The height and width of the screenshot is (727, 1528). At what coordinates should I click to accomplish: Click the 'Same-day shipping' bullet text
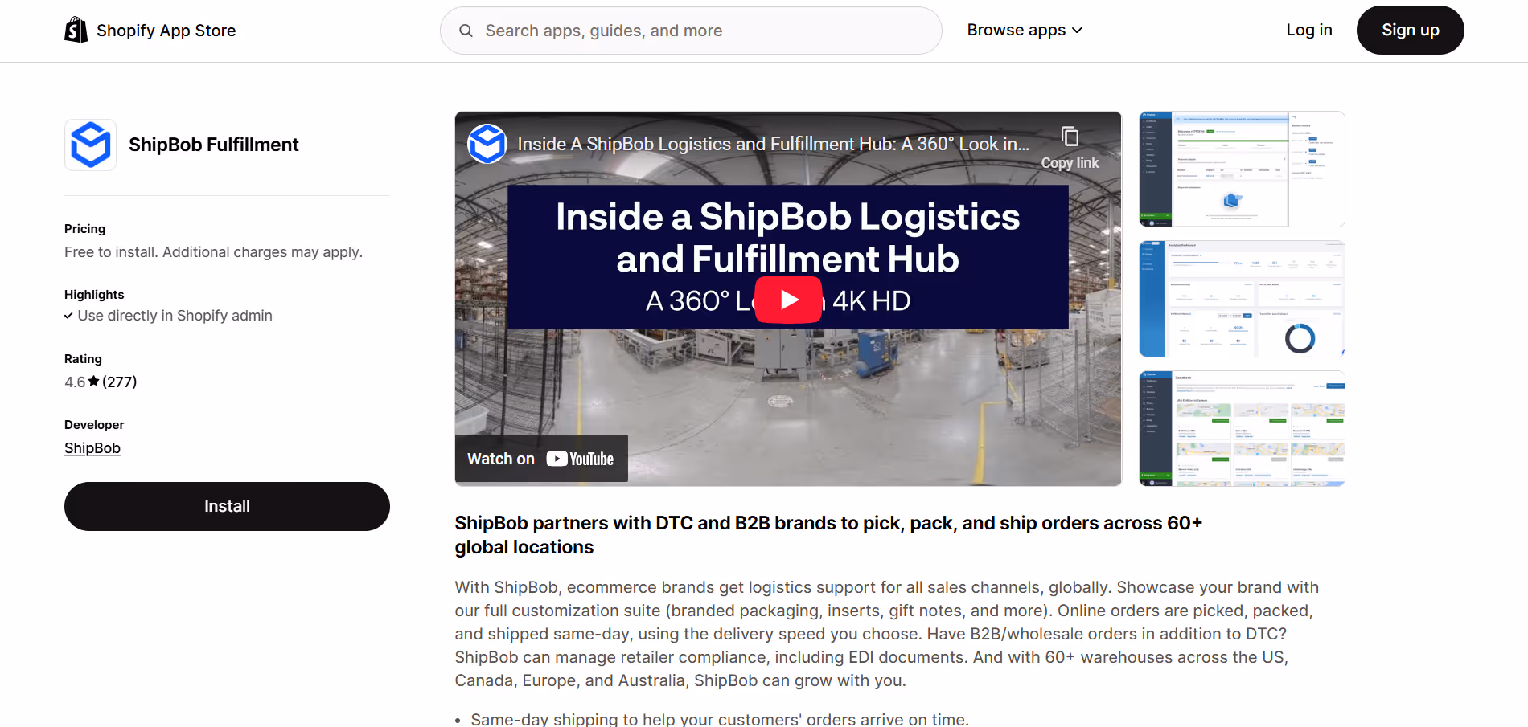(720, 719)
